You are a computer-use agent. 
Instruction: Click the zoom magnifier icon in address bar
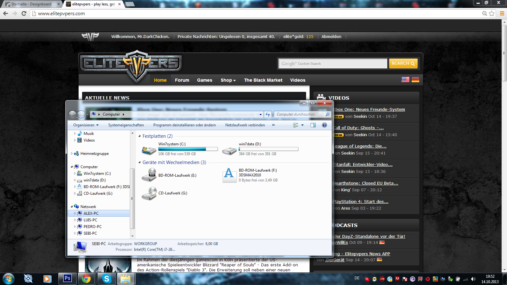click(485, 13)
